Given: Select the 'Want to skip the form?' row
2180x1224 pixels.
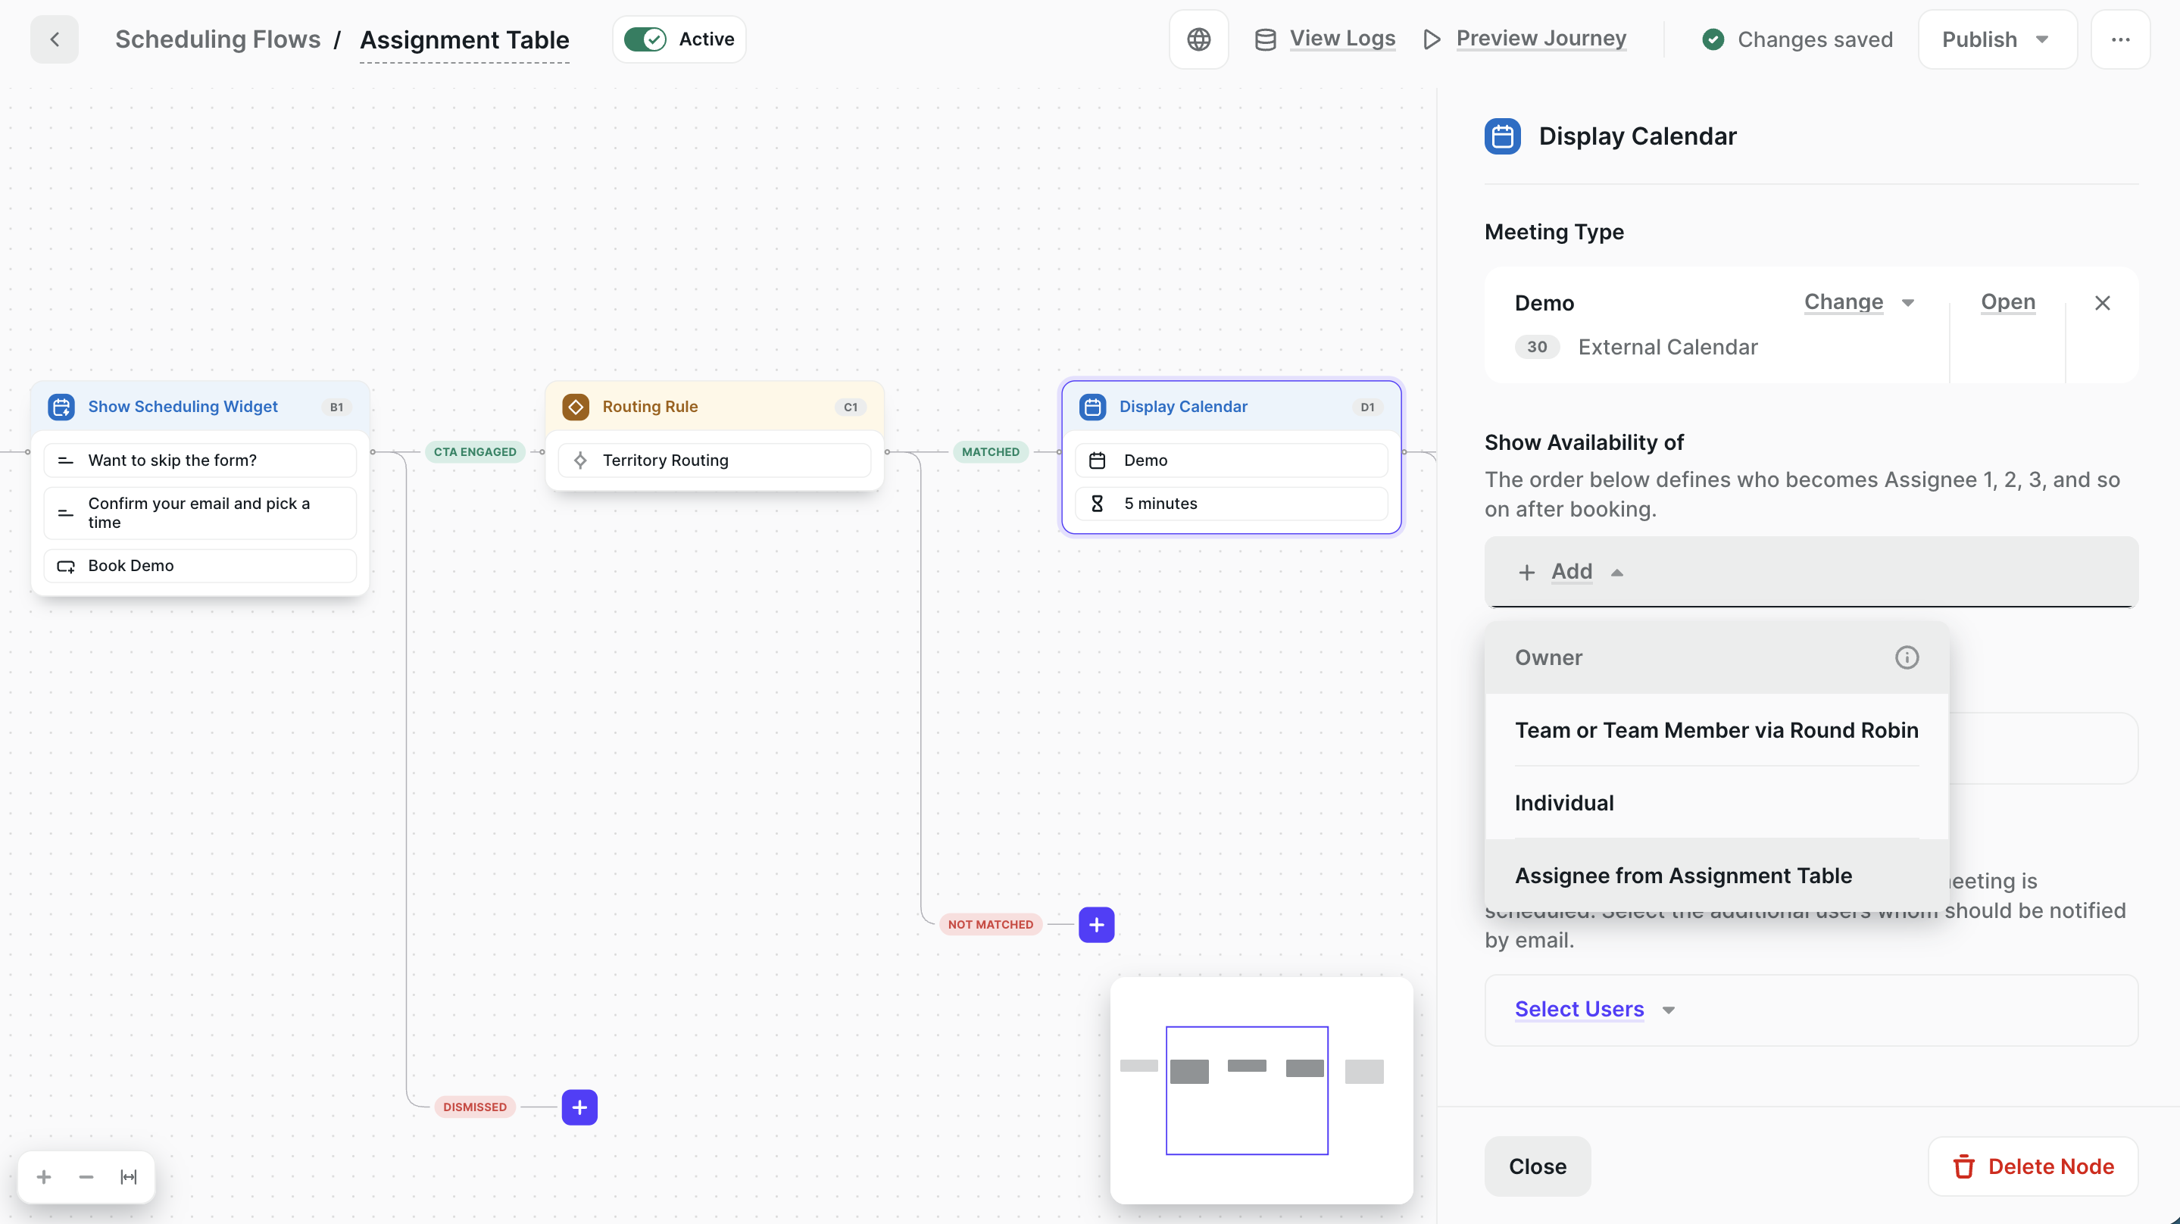Looking at the screenshot, I should [x=200, y=461].
